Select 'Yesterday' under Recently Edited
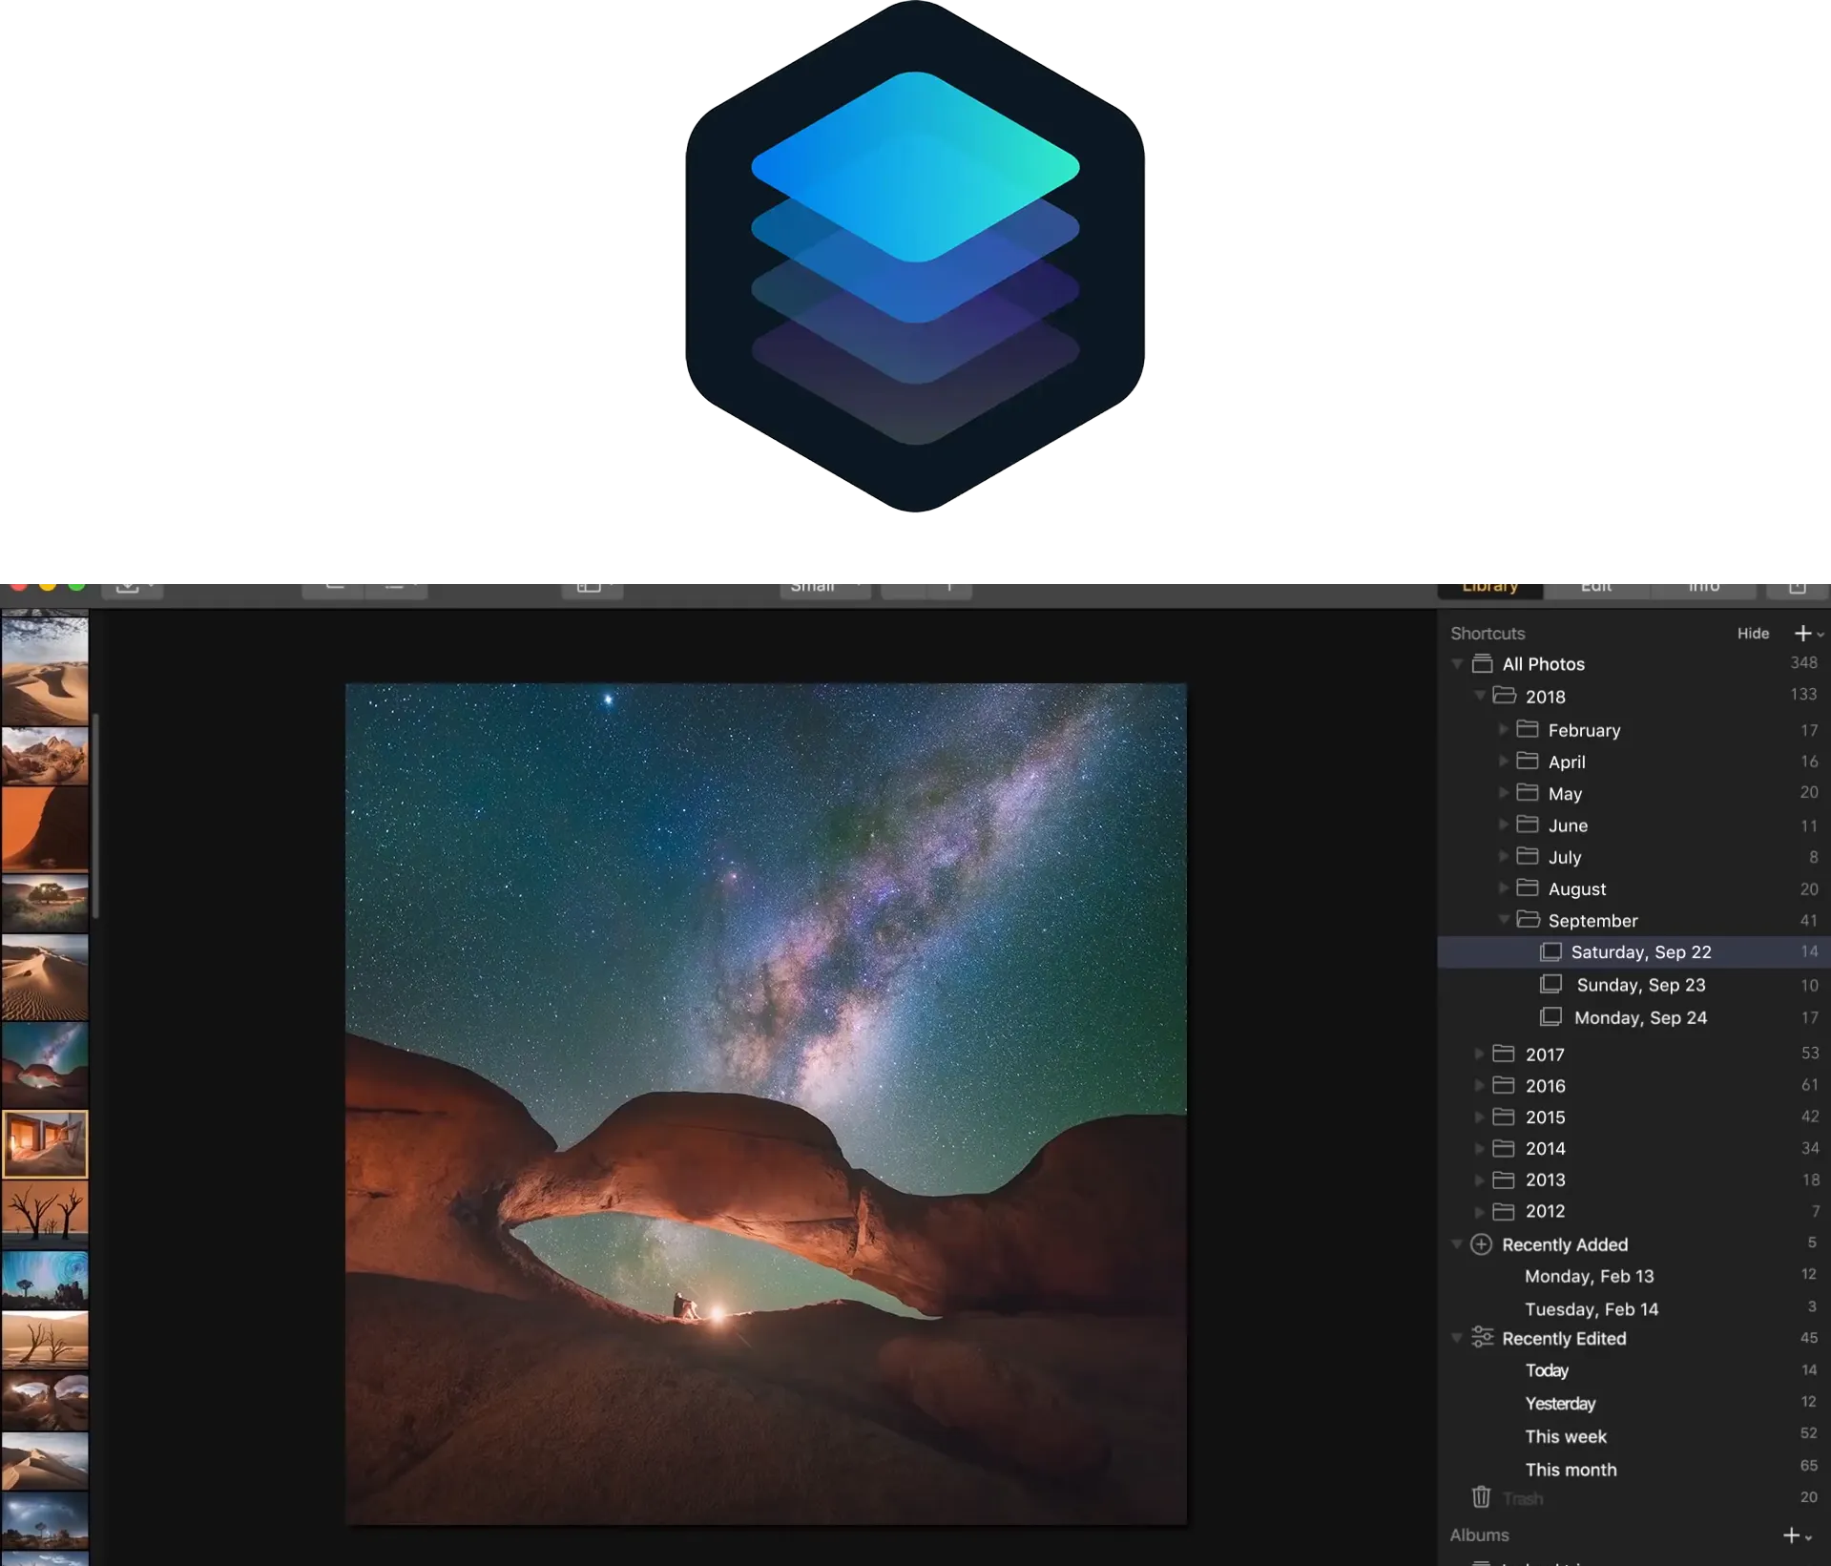Screen dimensions: 1831x1566 [1560, 1404]
